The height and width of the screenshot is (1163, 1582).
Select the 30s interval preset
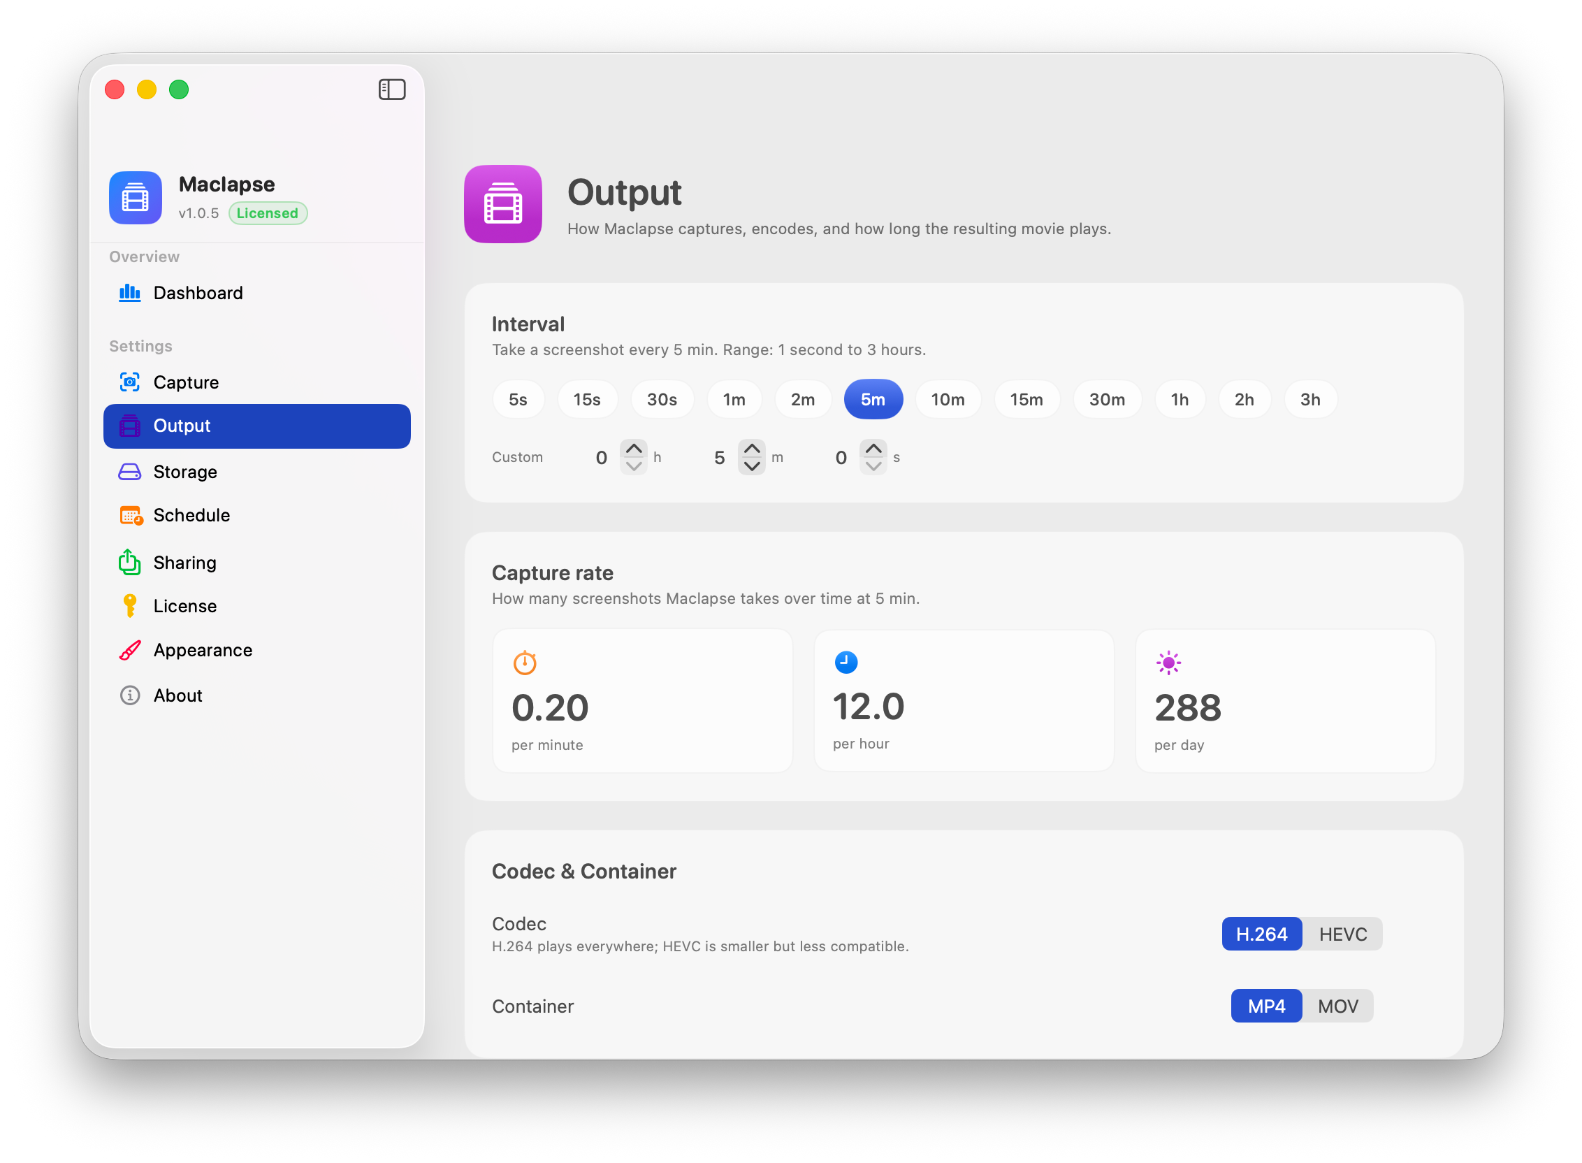pos(662,399)
